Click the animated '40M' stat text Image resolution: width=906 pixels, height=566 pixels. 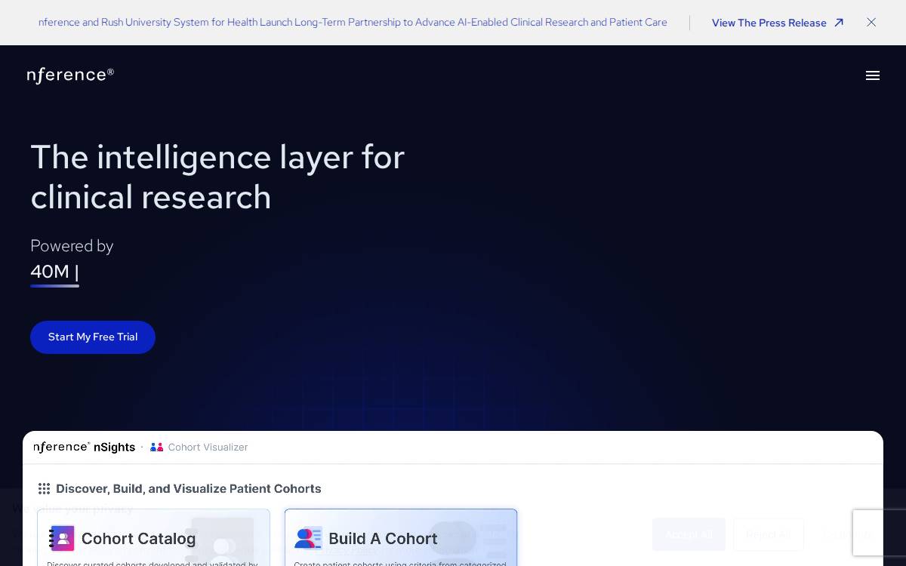(x=50, y=272)
